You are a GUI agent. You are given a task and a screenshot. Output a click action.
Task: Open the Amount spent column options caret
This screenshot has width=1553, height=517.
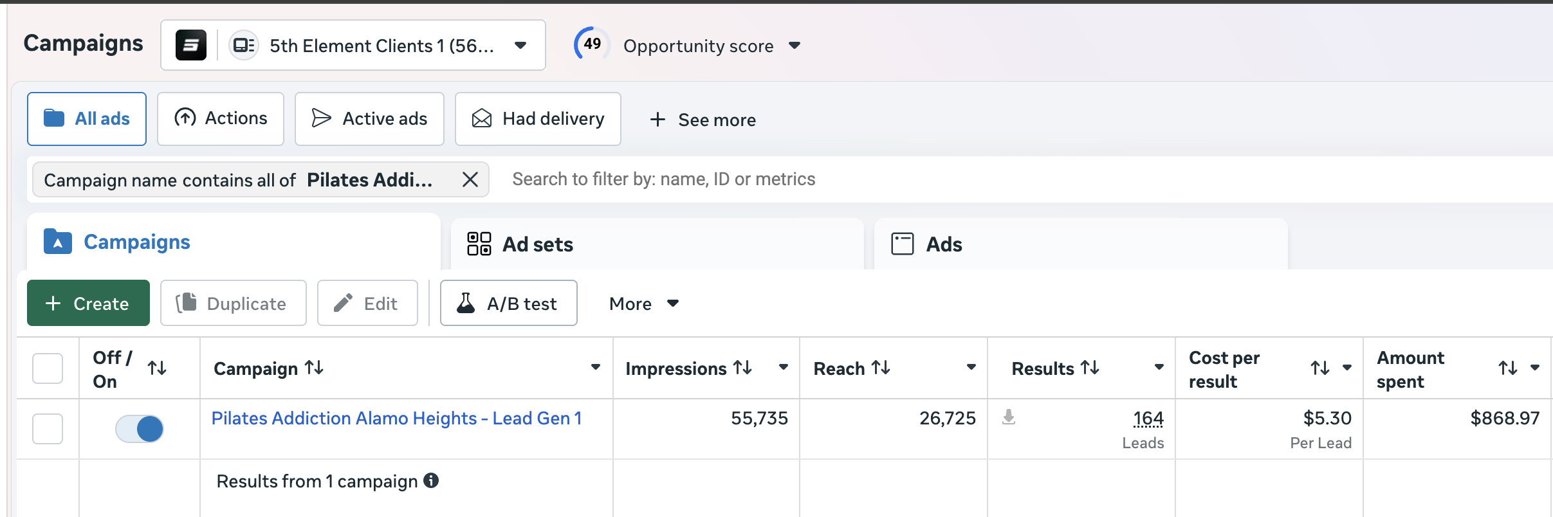click(x=1535, y=368)
